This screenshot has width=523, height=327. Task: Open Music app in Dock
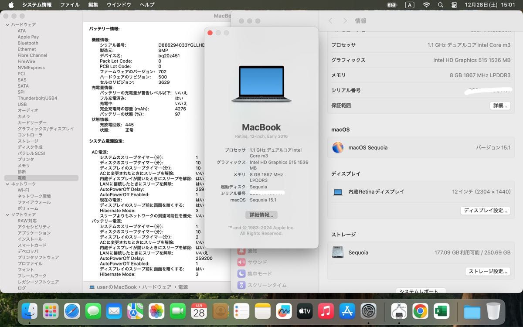(x=326, y=311)
